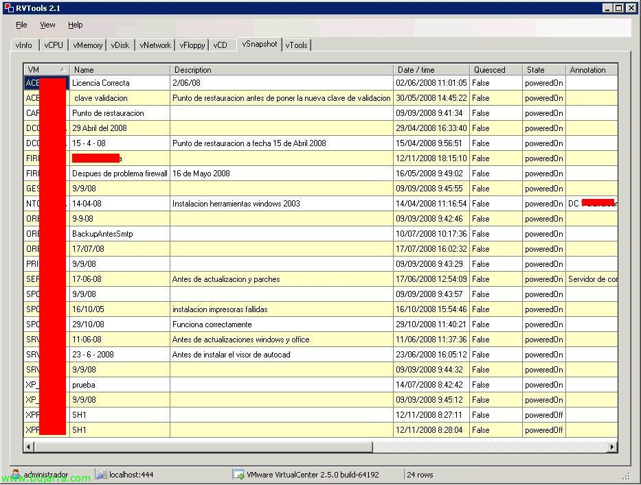Click the date '12/11/2008 8:28:04'
The height and width of the screenshot is (485, 641).
tap(429, 430)
